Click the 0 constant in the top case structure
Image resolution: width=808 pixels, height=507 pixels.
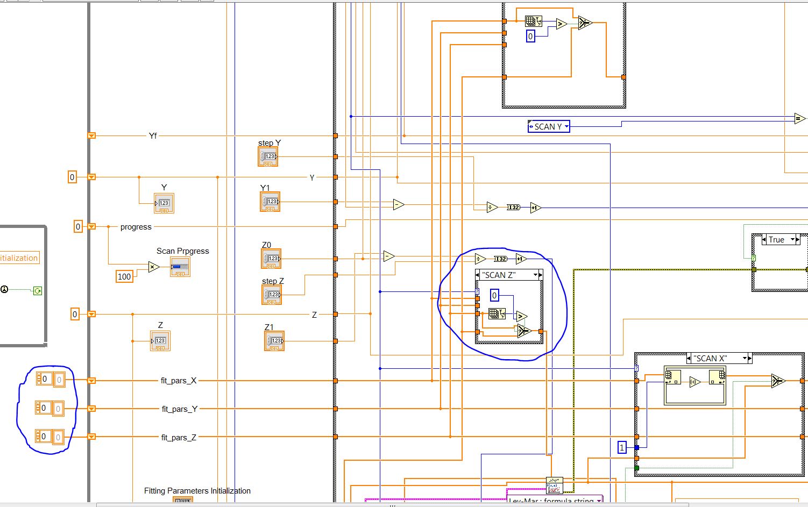tap(530, 36)
